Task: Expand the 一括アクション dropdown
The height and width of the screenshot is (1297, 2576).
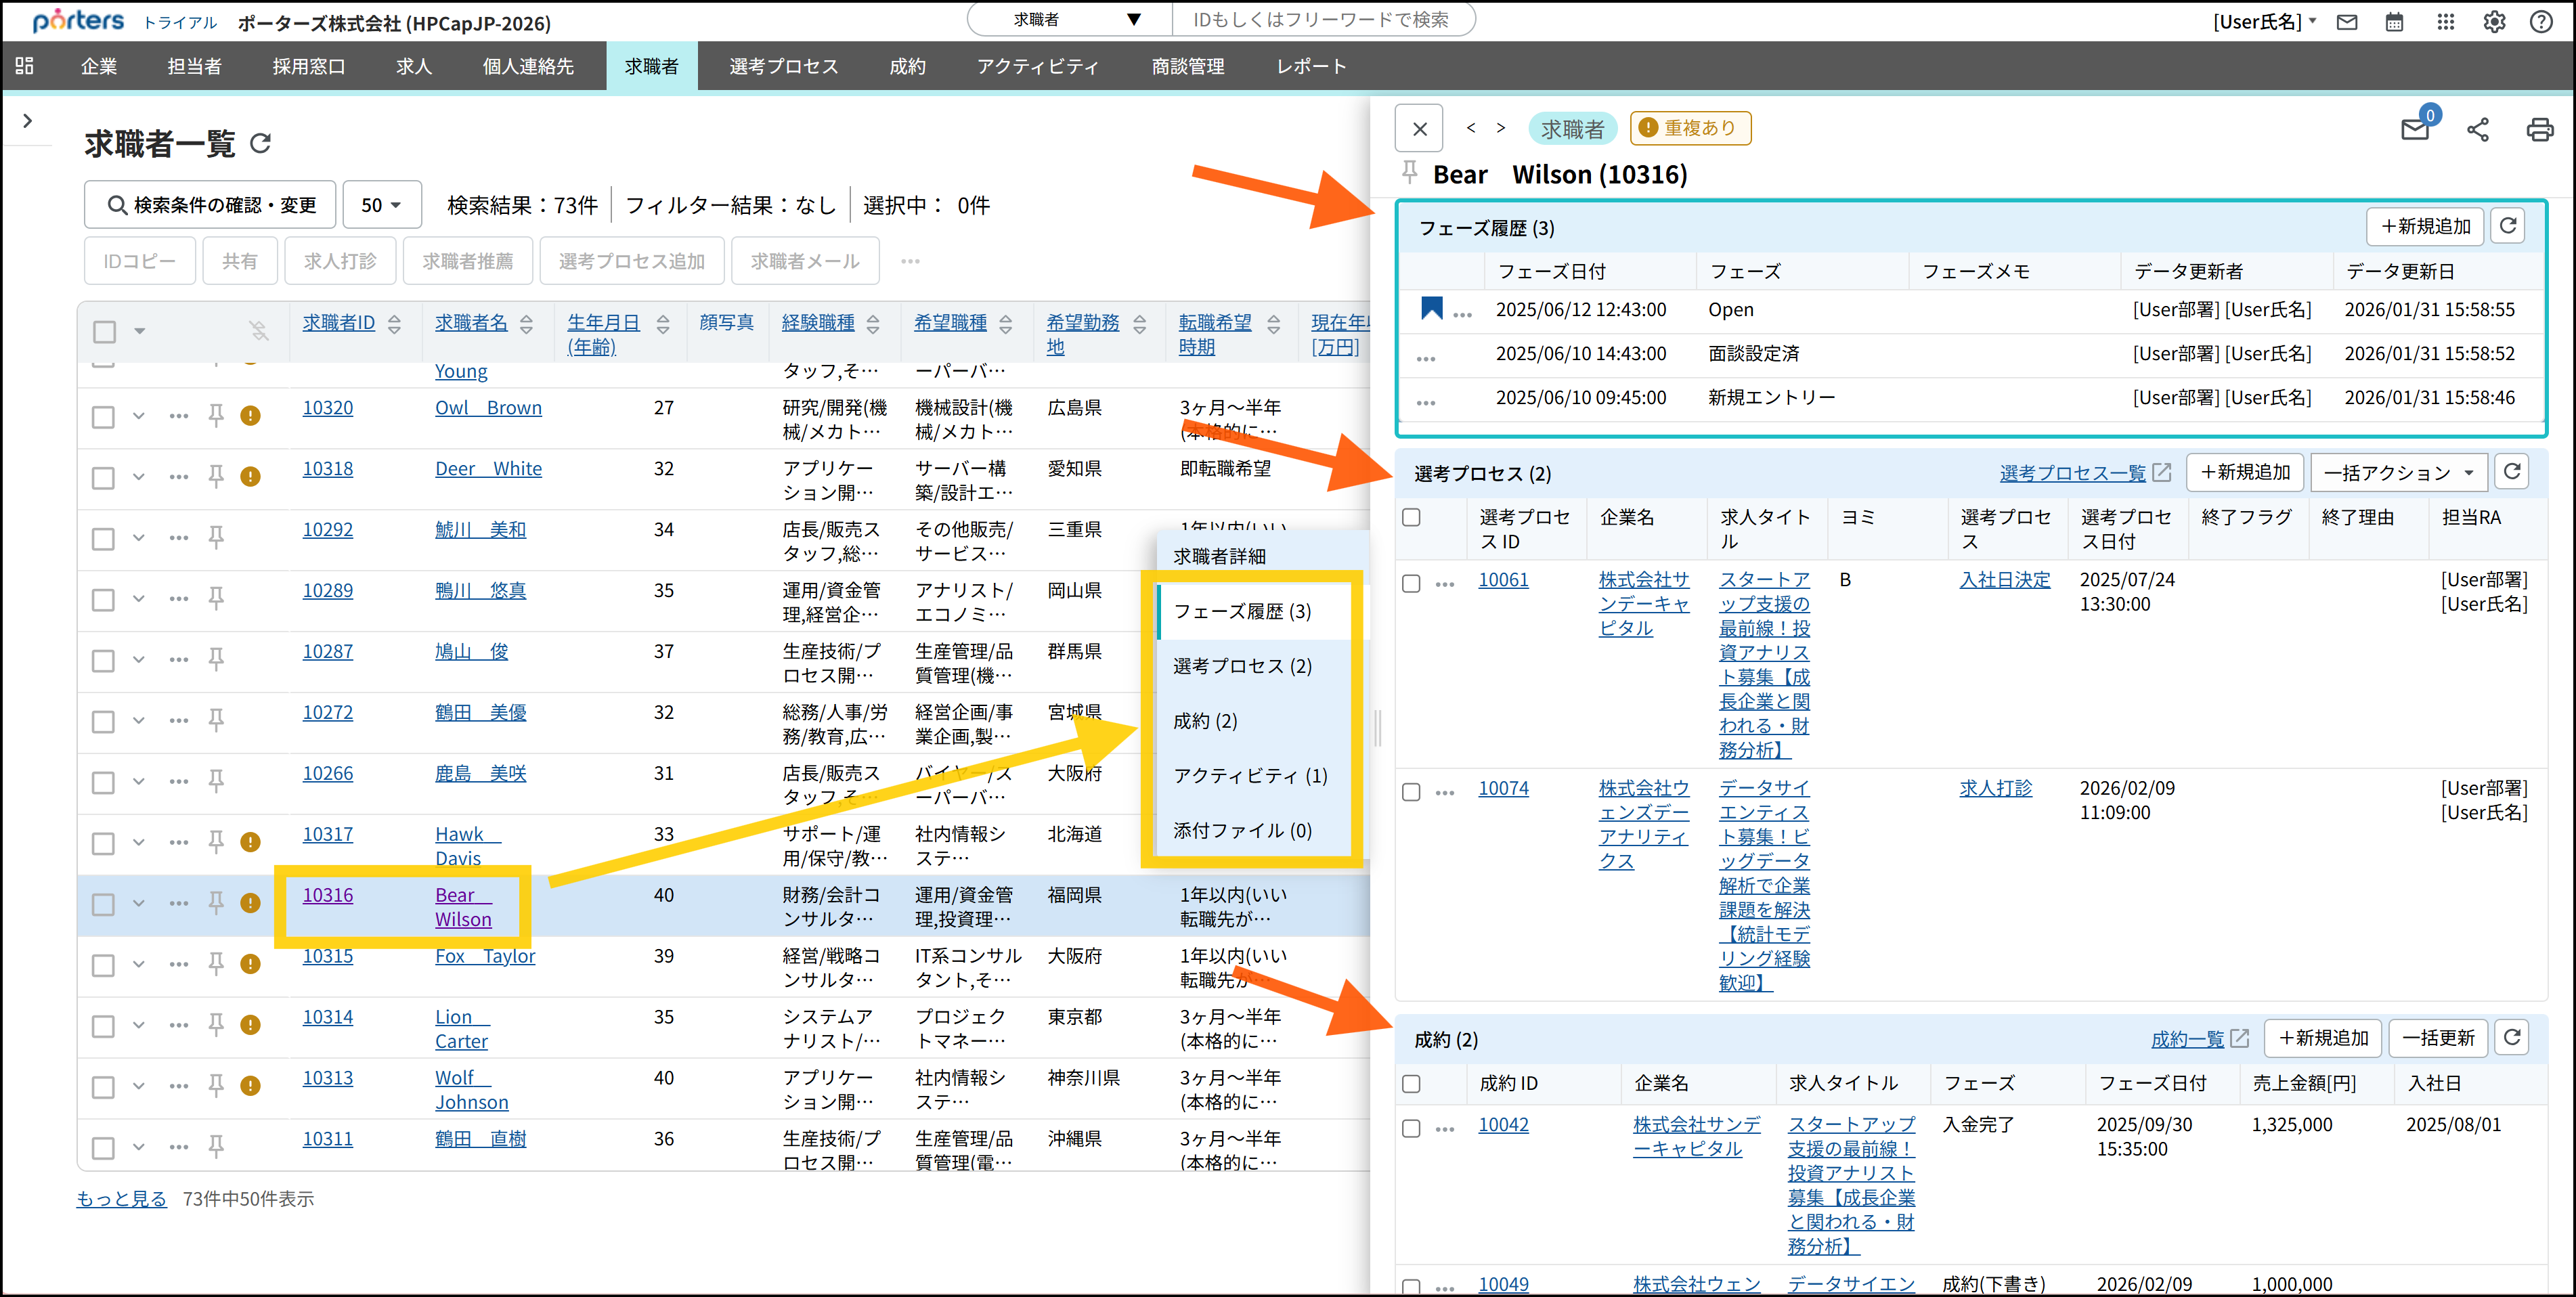Action: point(2398,473)
